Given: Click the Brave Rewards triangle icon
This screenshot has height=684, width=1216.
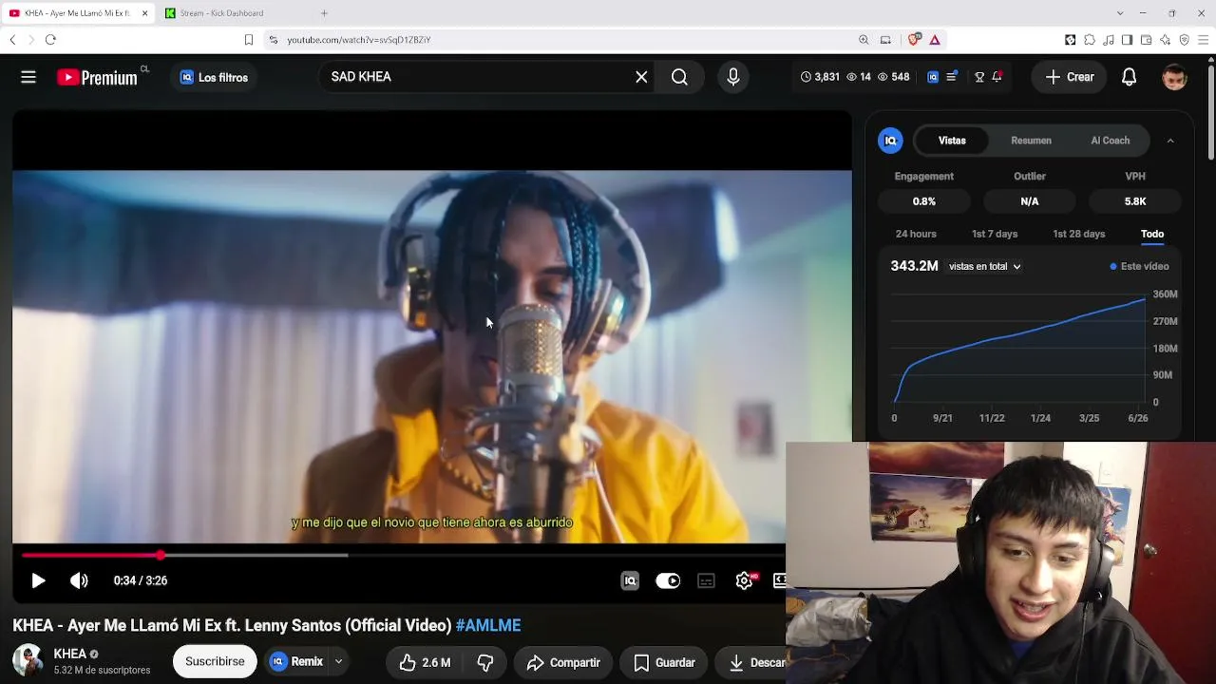Looking at the screenshot, I should pyautogui.click(x=935, y=40).
